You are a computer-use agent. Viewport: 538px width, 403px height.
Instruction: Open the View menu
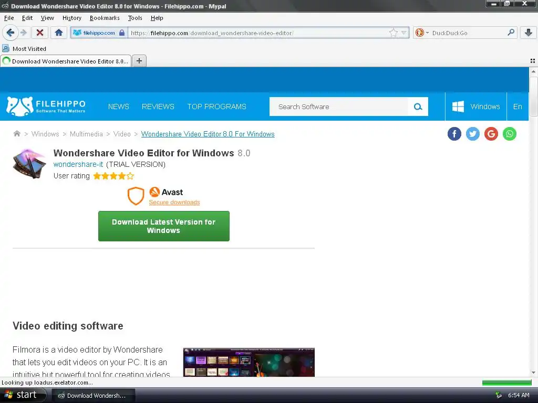[x=47, y=18]
